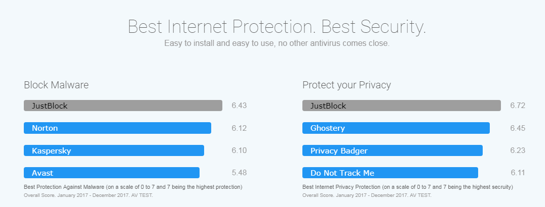Click the 6.11 Do Not Track Me score
This screenshot has height=207, width=545.
(518, 173)
